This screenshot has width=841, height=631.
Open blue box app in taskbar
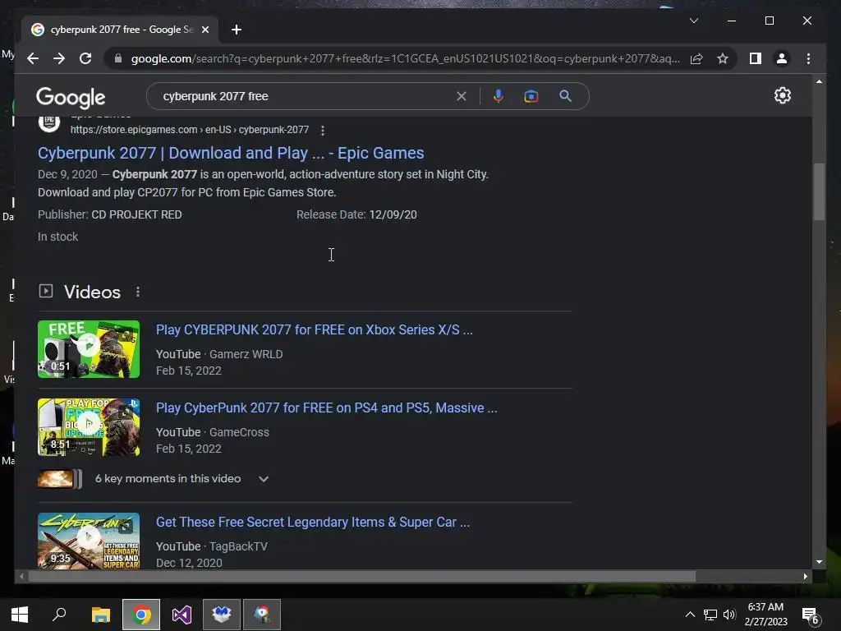pyautogui.click(x=222, y=615)
